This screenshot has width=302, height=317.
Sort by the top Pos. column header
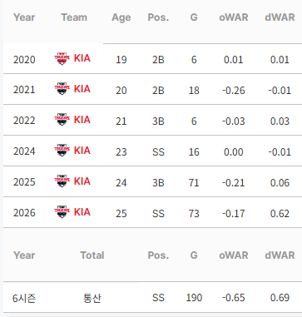158,17
